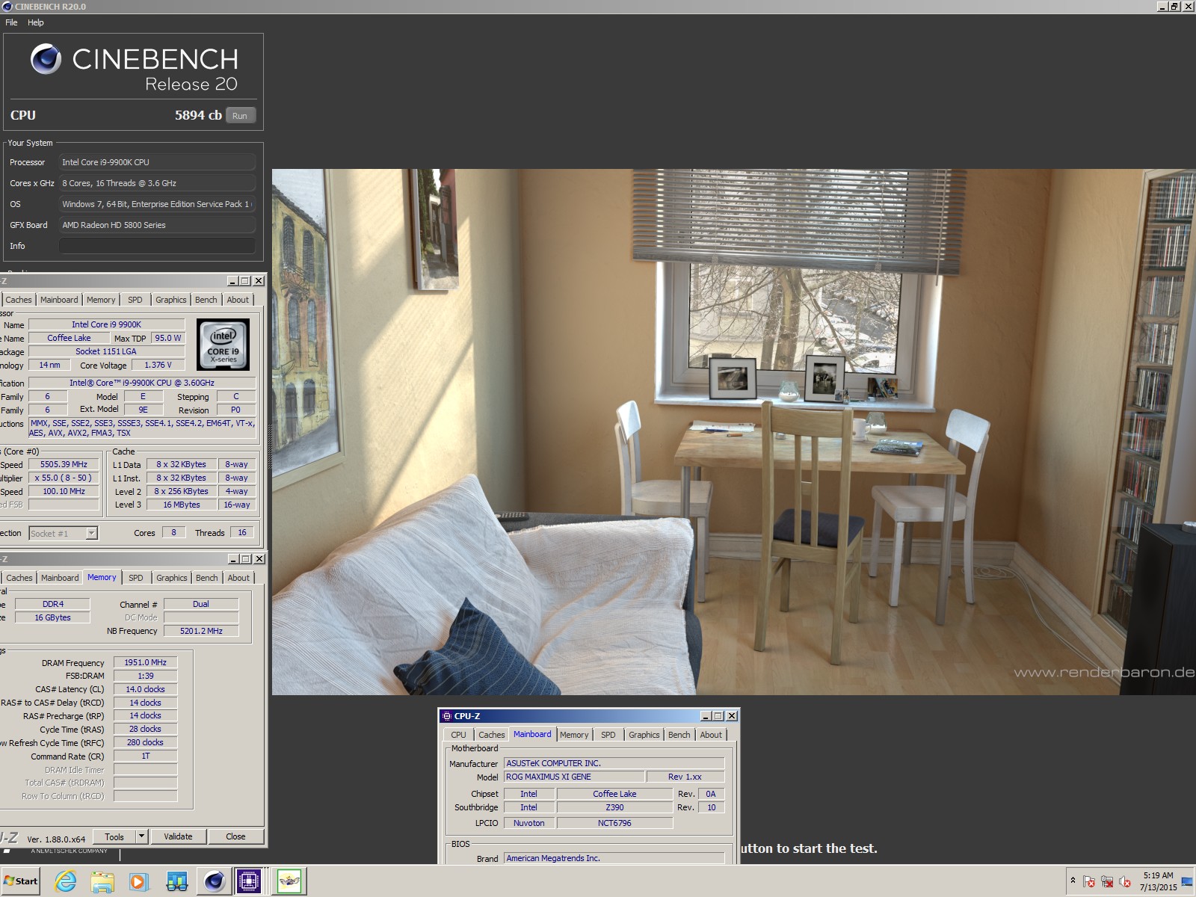1196x897 pixels.
Task: Click the Level 3 cache 16 MBytes value
Action: [182, 505]
